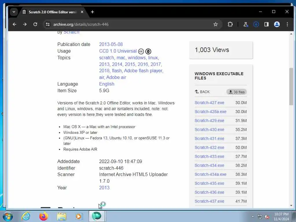Screen dimensions: 296x222
Task: Download Scratch-434.exe
Action: 209,165
